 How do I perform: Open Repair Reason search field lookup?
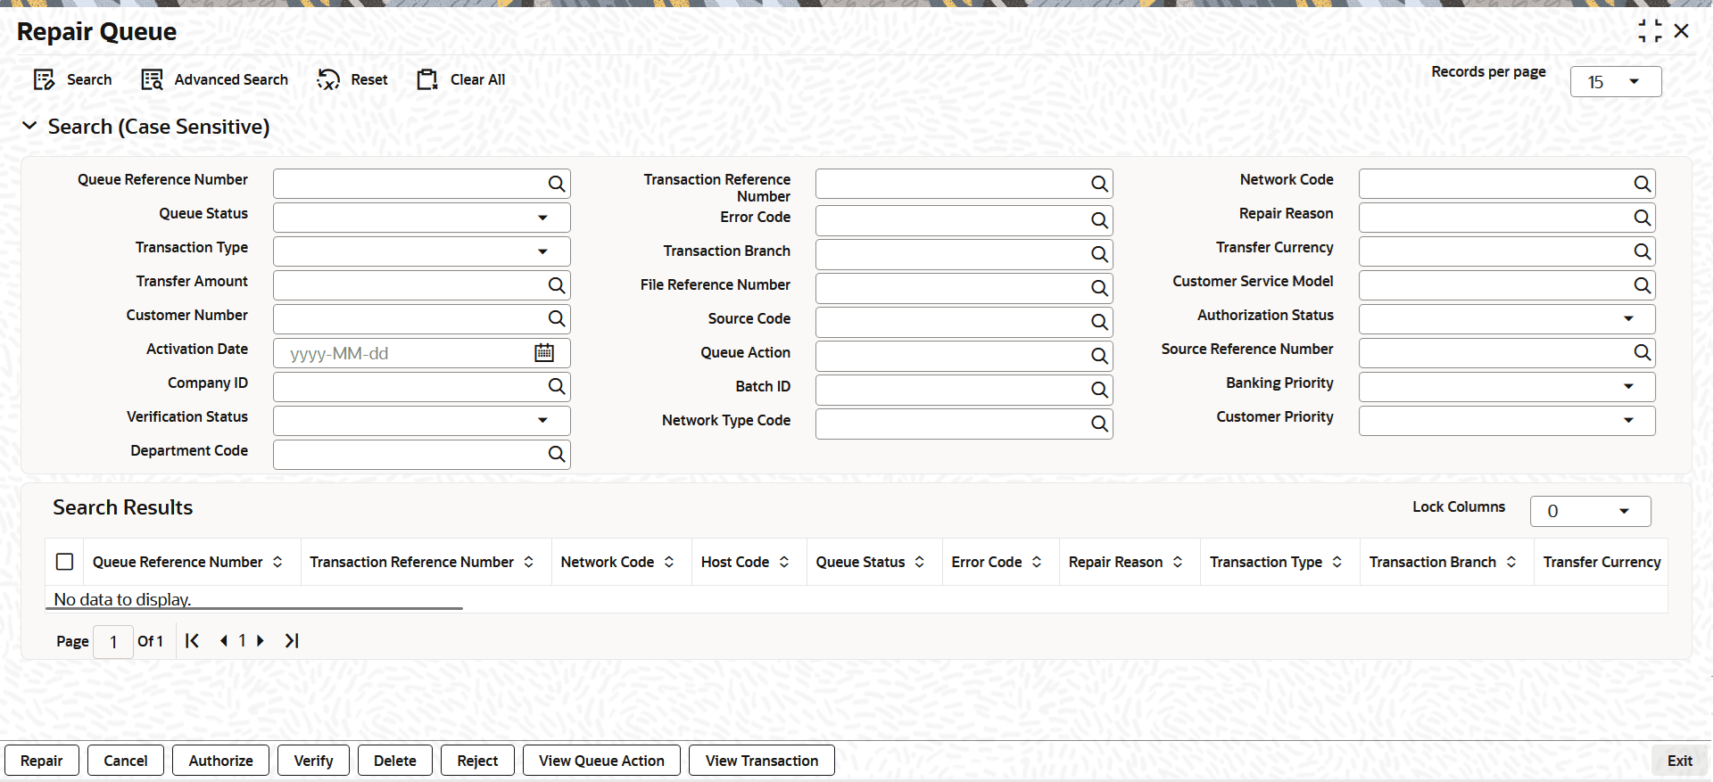[x=1642, y=218]
